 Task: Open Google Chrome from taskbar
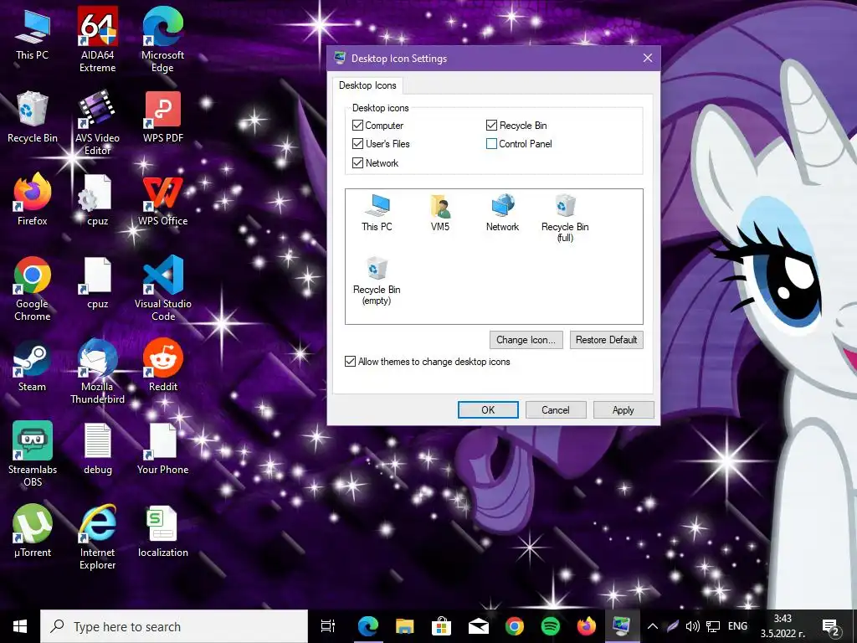point(515,626)
